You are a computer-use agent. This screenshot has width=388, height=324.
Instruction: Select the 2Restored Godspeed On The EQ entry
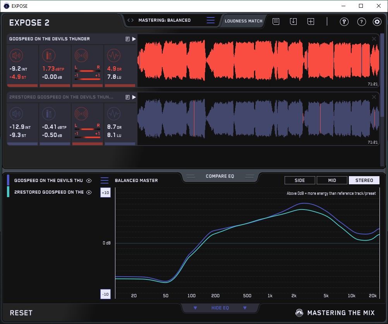[49, 192]
